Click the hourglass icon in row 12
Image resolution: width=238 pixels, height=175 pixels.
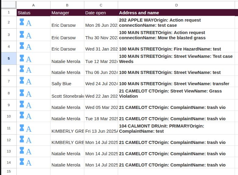(x=22, y=139)
